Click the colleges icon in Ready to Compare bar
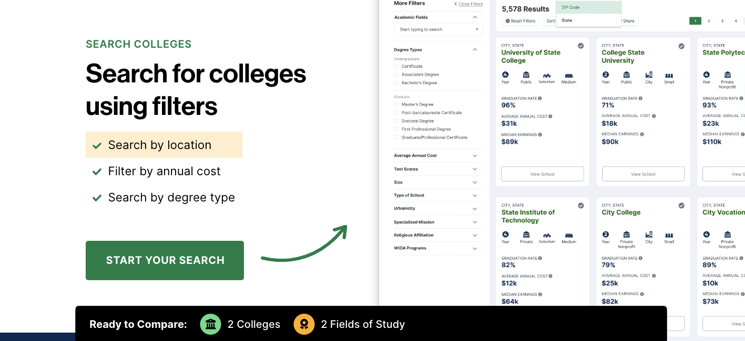 [x=210, y=324]
